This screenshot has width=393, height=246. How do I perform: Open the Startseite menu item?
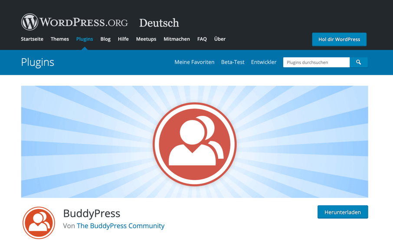(32, 39)
